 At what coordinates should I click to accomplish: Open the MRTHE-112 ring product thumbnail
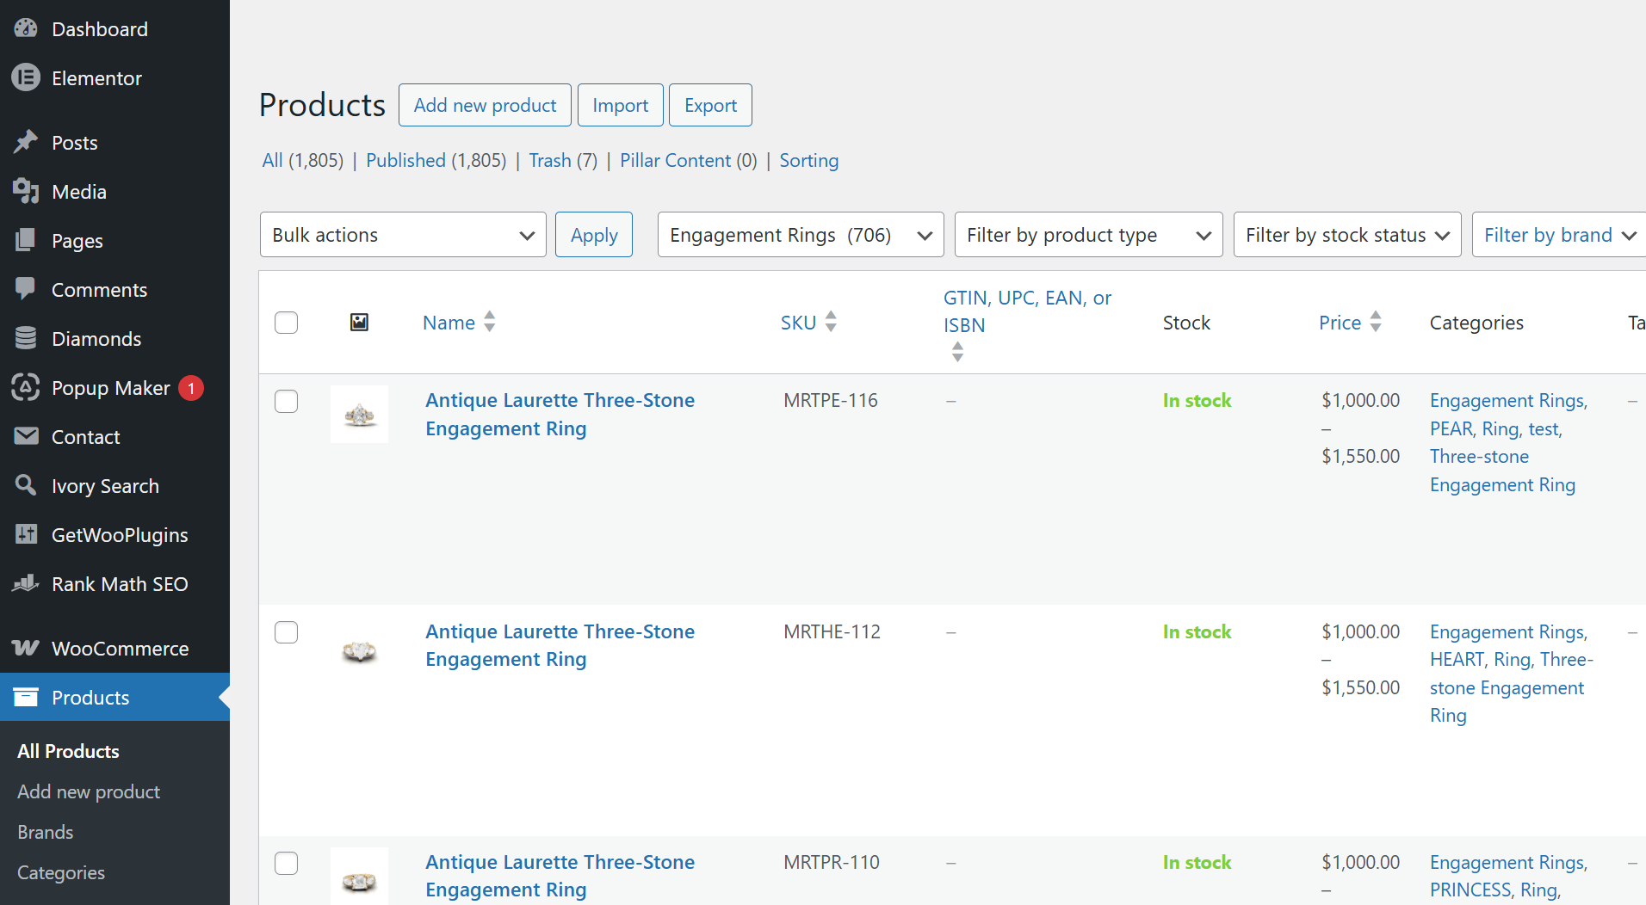tap(359, 651)
